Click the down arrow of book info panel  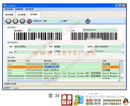coord(123,52)
